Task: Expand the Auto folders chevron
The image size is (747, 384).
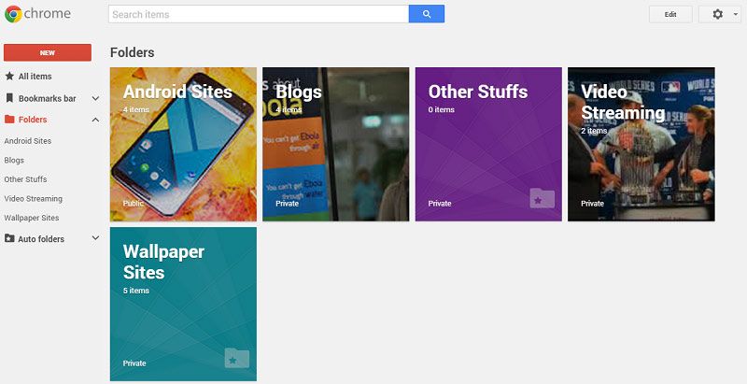Action: [95, 238]
